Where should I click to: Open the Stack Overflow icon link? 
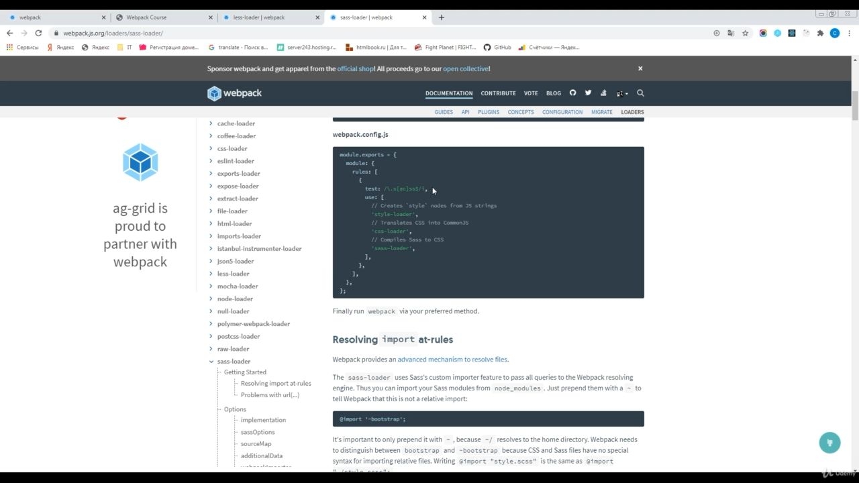(x=603, y=93)
